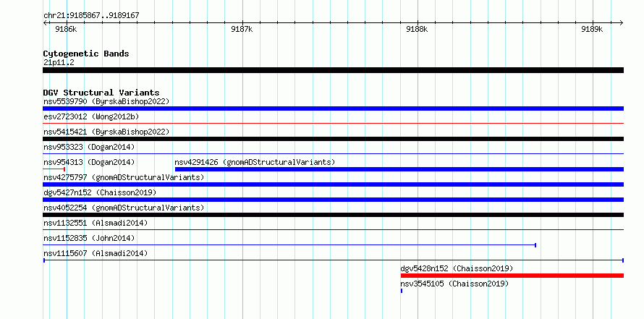Click nsv4275797 (gnomADStructuralVariants) label
This screenshot has width=644, height=319.
click(x=124, y=177)
